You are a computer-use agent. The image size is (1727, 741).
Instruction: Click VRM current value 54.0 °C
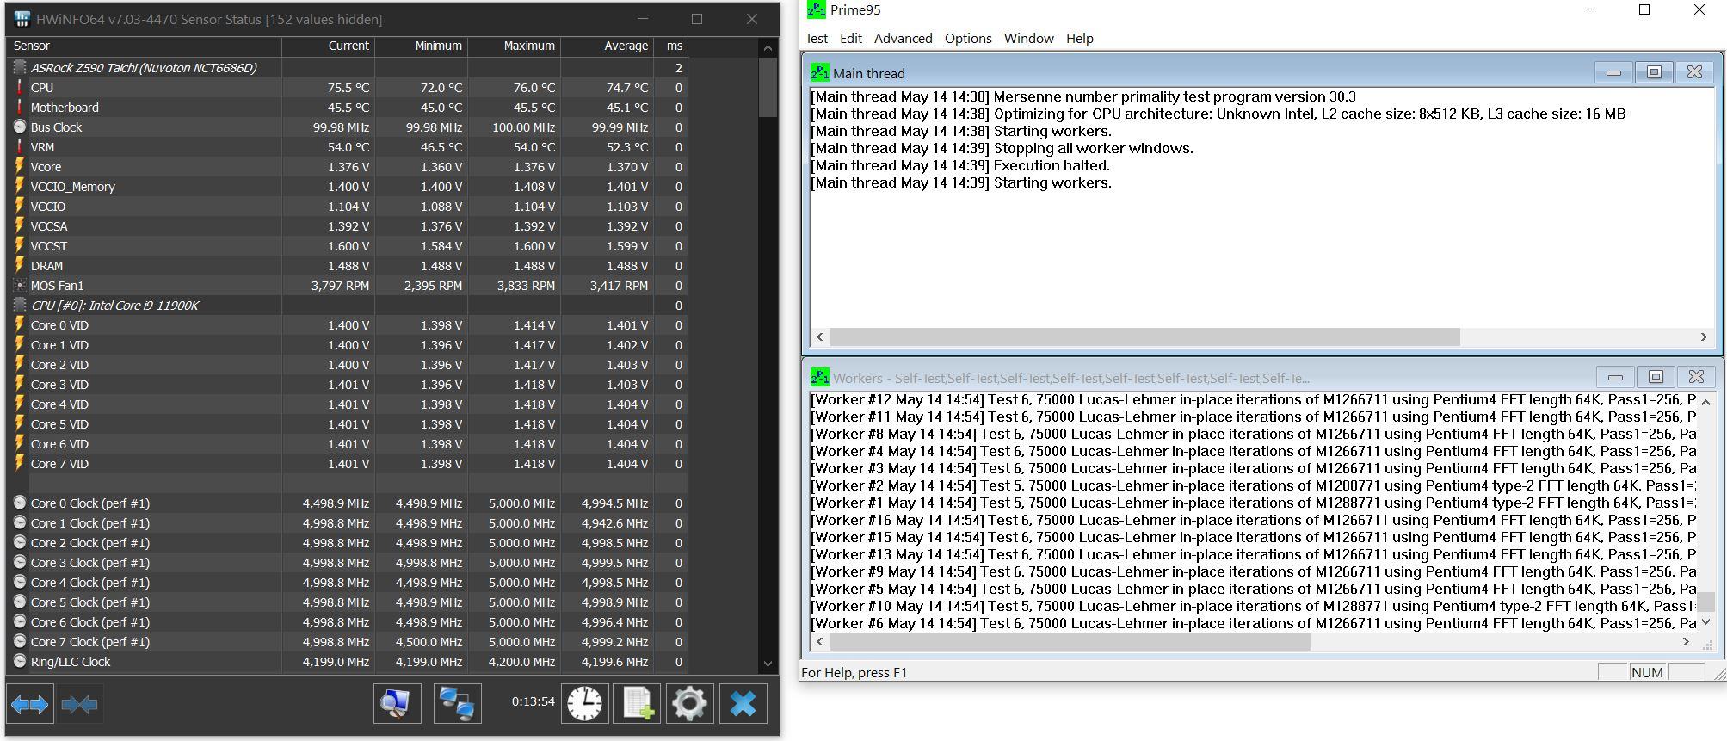pos(348,146)
